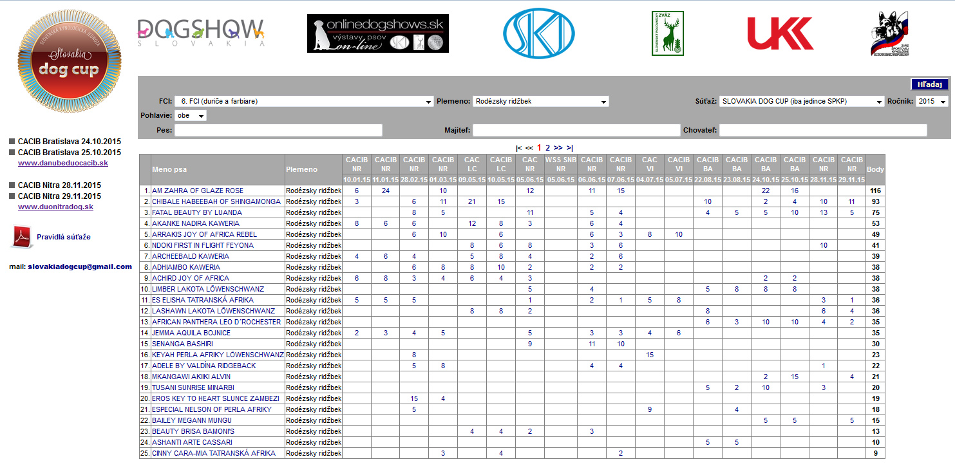This screenshot has width=955, height=475.
Task: Focus the Majiteľ owner input field
Action: coord(576,130)
